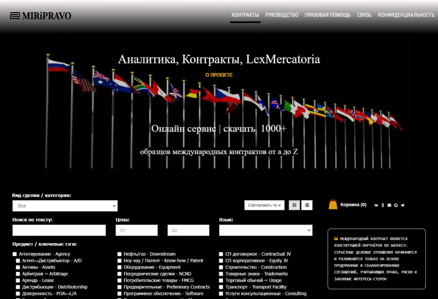Screen dimensions: 438x299
Task: Click the email envelope icon
Action: pyautogui.click(x=390, y=205)
